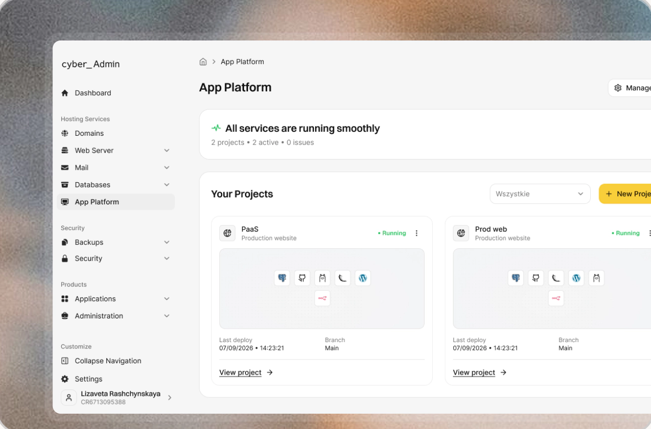Screen dimensions: 651x429
Task: Click the Domains globe icon in the sidebar
Action: coord(65,133)
